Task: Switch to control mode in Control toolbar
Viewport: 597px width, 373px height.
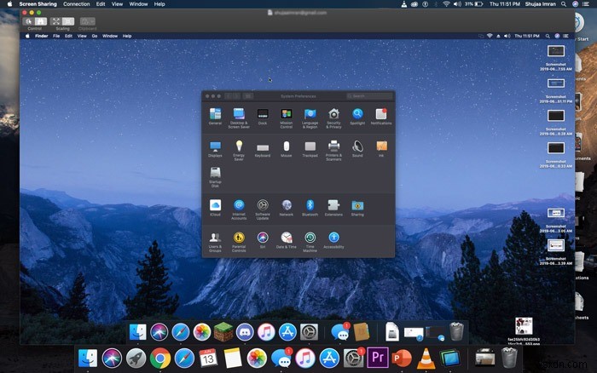Action: [41, 21]
